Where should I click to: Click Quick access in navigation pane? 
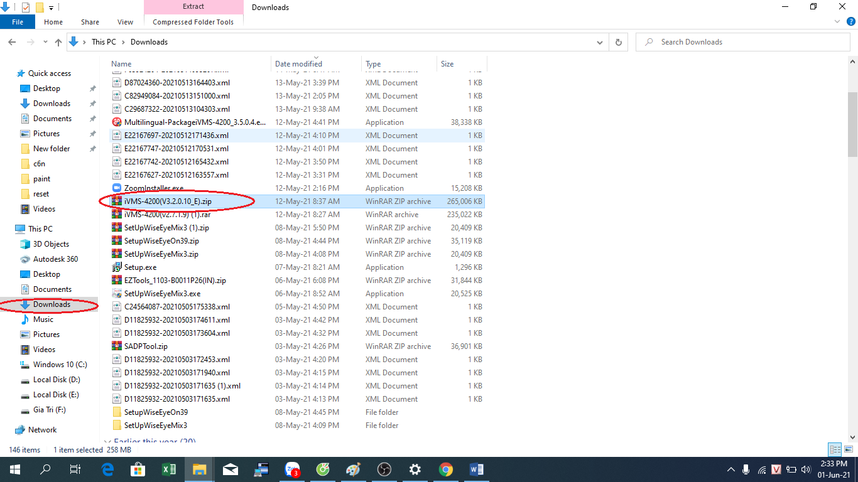pos(50,73)
